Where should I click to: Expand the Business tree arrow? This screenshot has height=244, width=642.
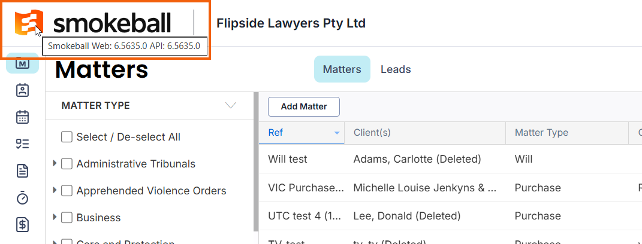pos(55,217)
